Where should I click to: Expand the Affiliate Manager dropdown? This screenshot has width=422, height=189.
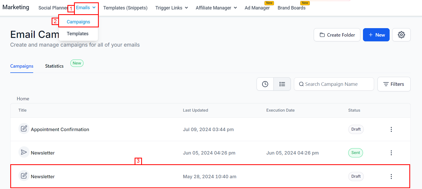point(216,8)
